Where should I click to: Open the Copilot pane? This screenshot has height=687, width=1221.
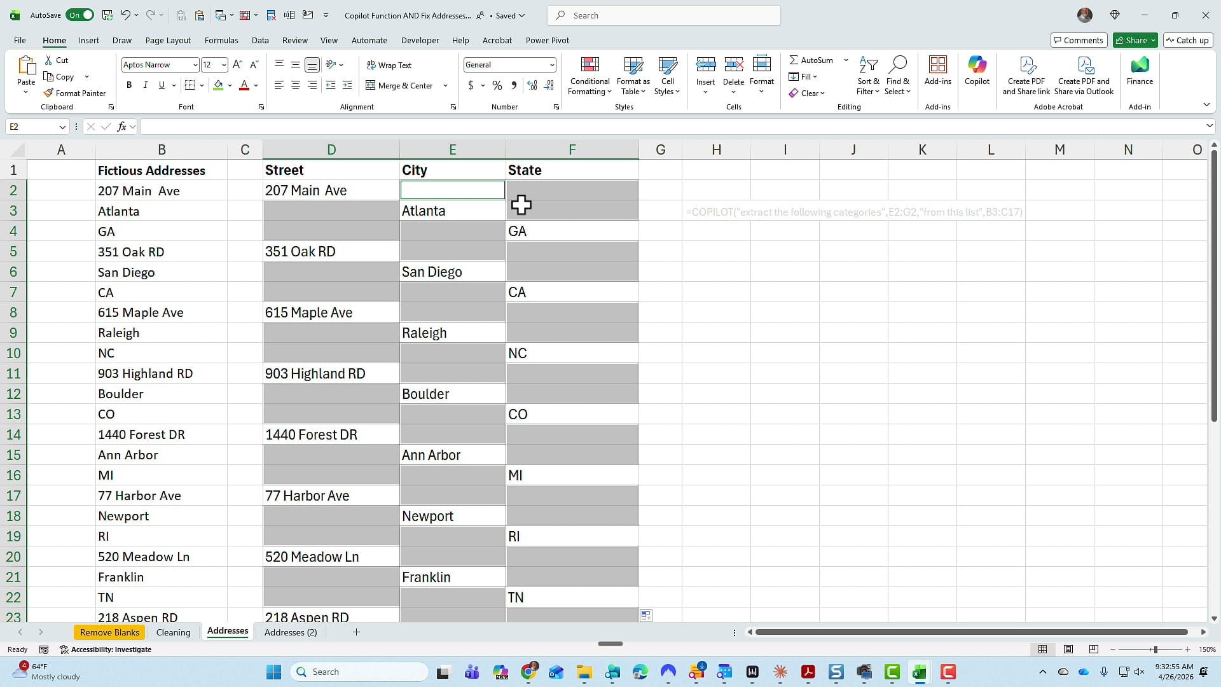[976, 74]
